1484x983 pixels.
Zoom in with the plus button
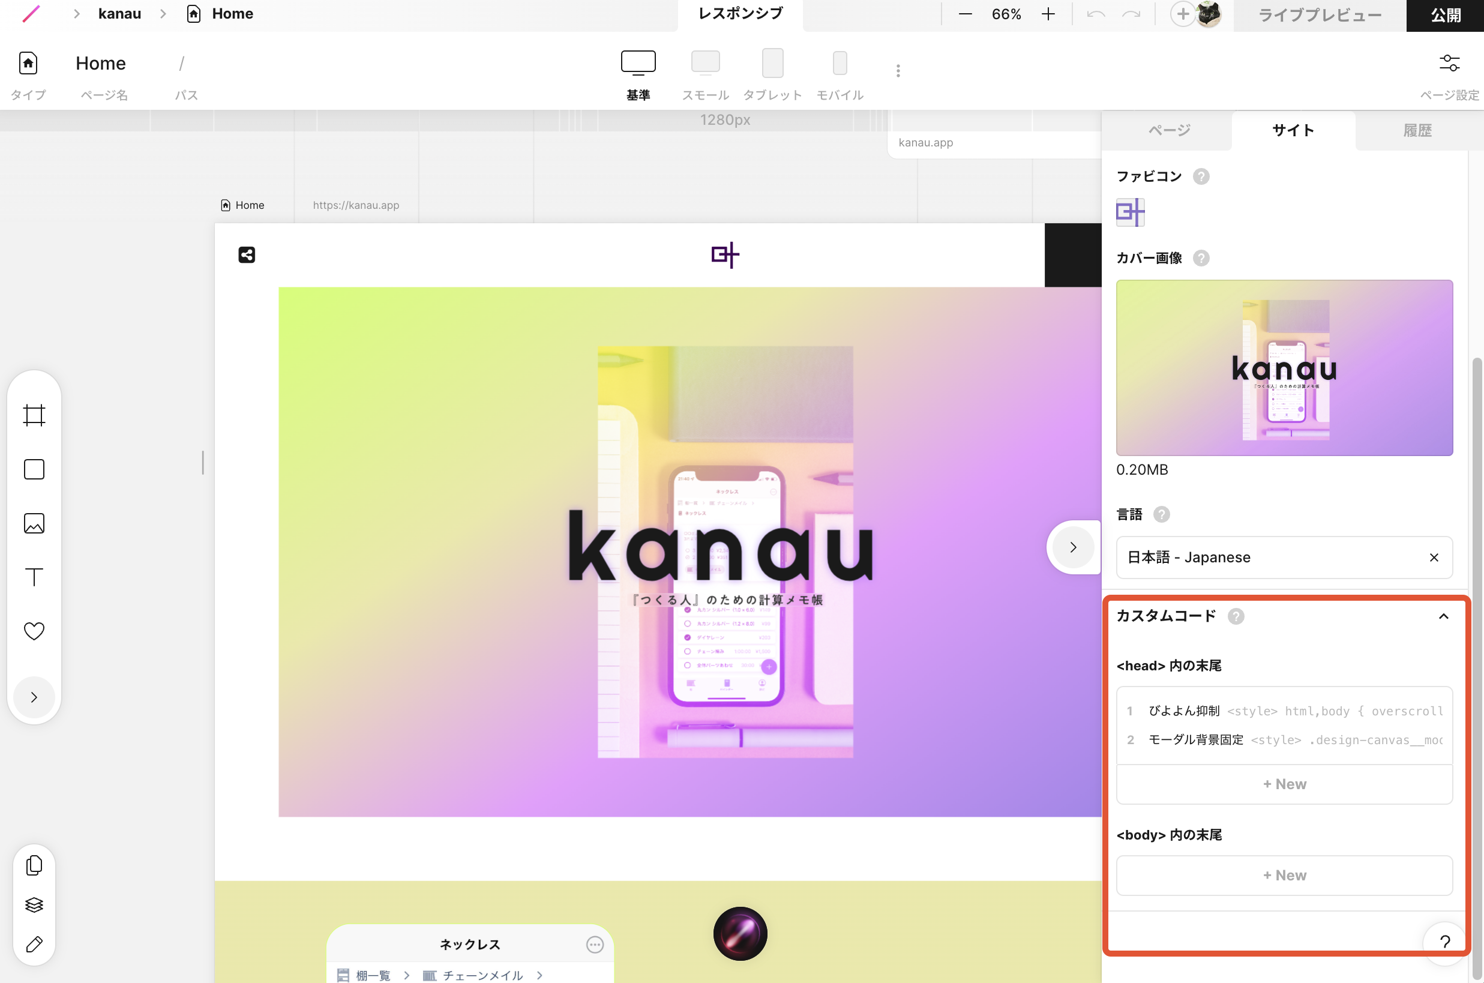1048,14
